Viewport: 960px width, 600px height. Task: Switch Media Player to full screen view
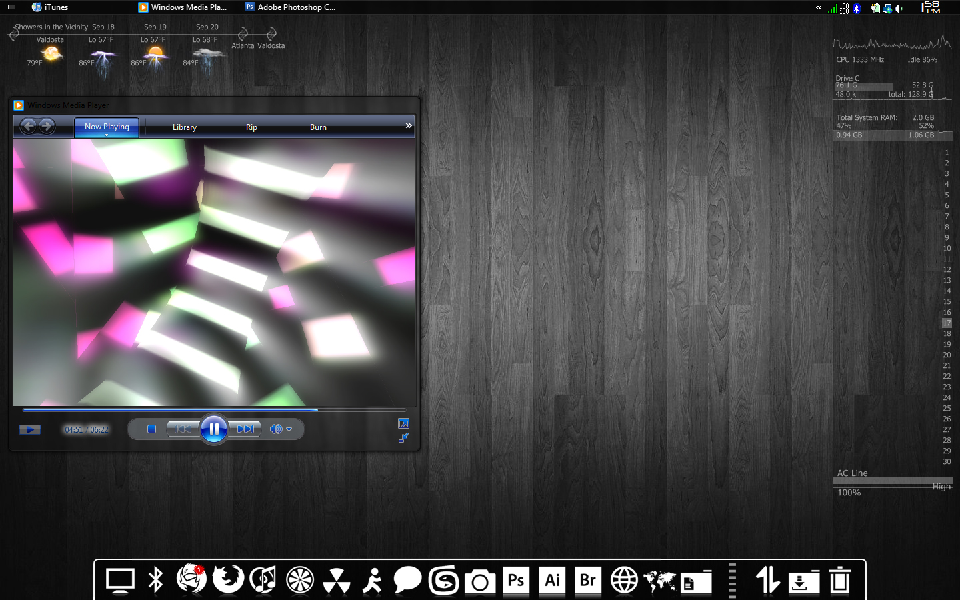[x=403, y=423]
